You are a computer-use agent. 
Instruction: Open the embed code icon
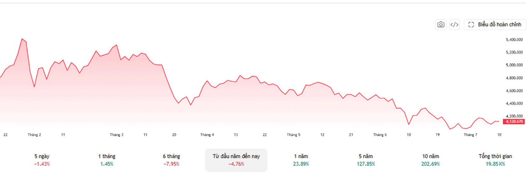coord(454,25)
